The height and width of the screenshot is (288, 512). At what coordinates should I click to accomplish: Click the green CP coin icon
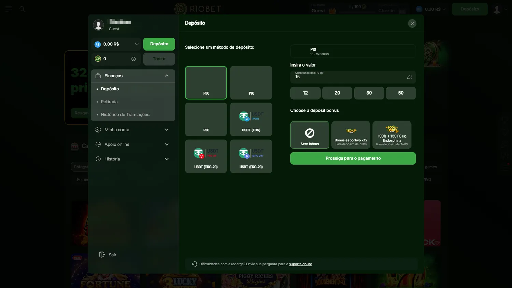click(x=98, y=59)
